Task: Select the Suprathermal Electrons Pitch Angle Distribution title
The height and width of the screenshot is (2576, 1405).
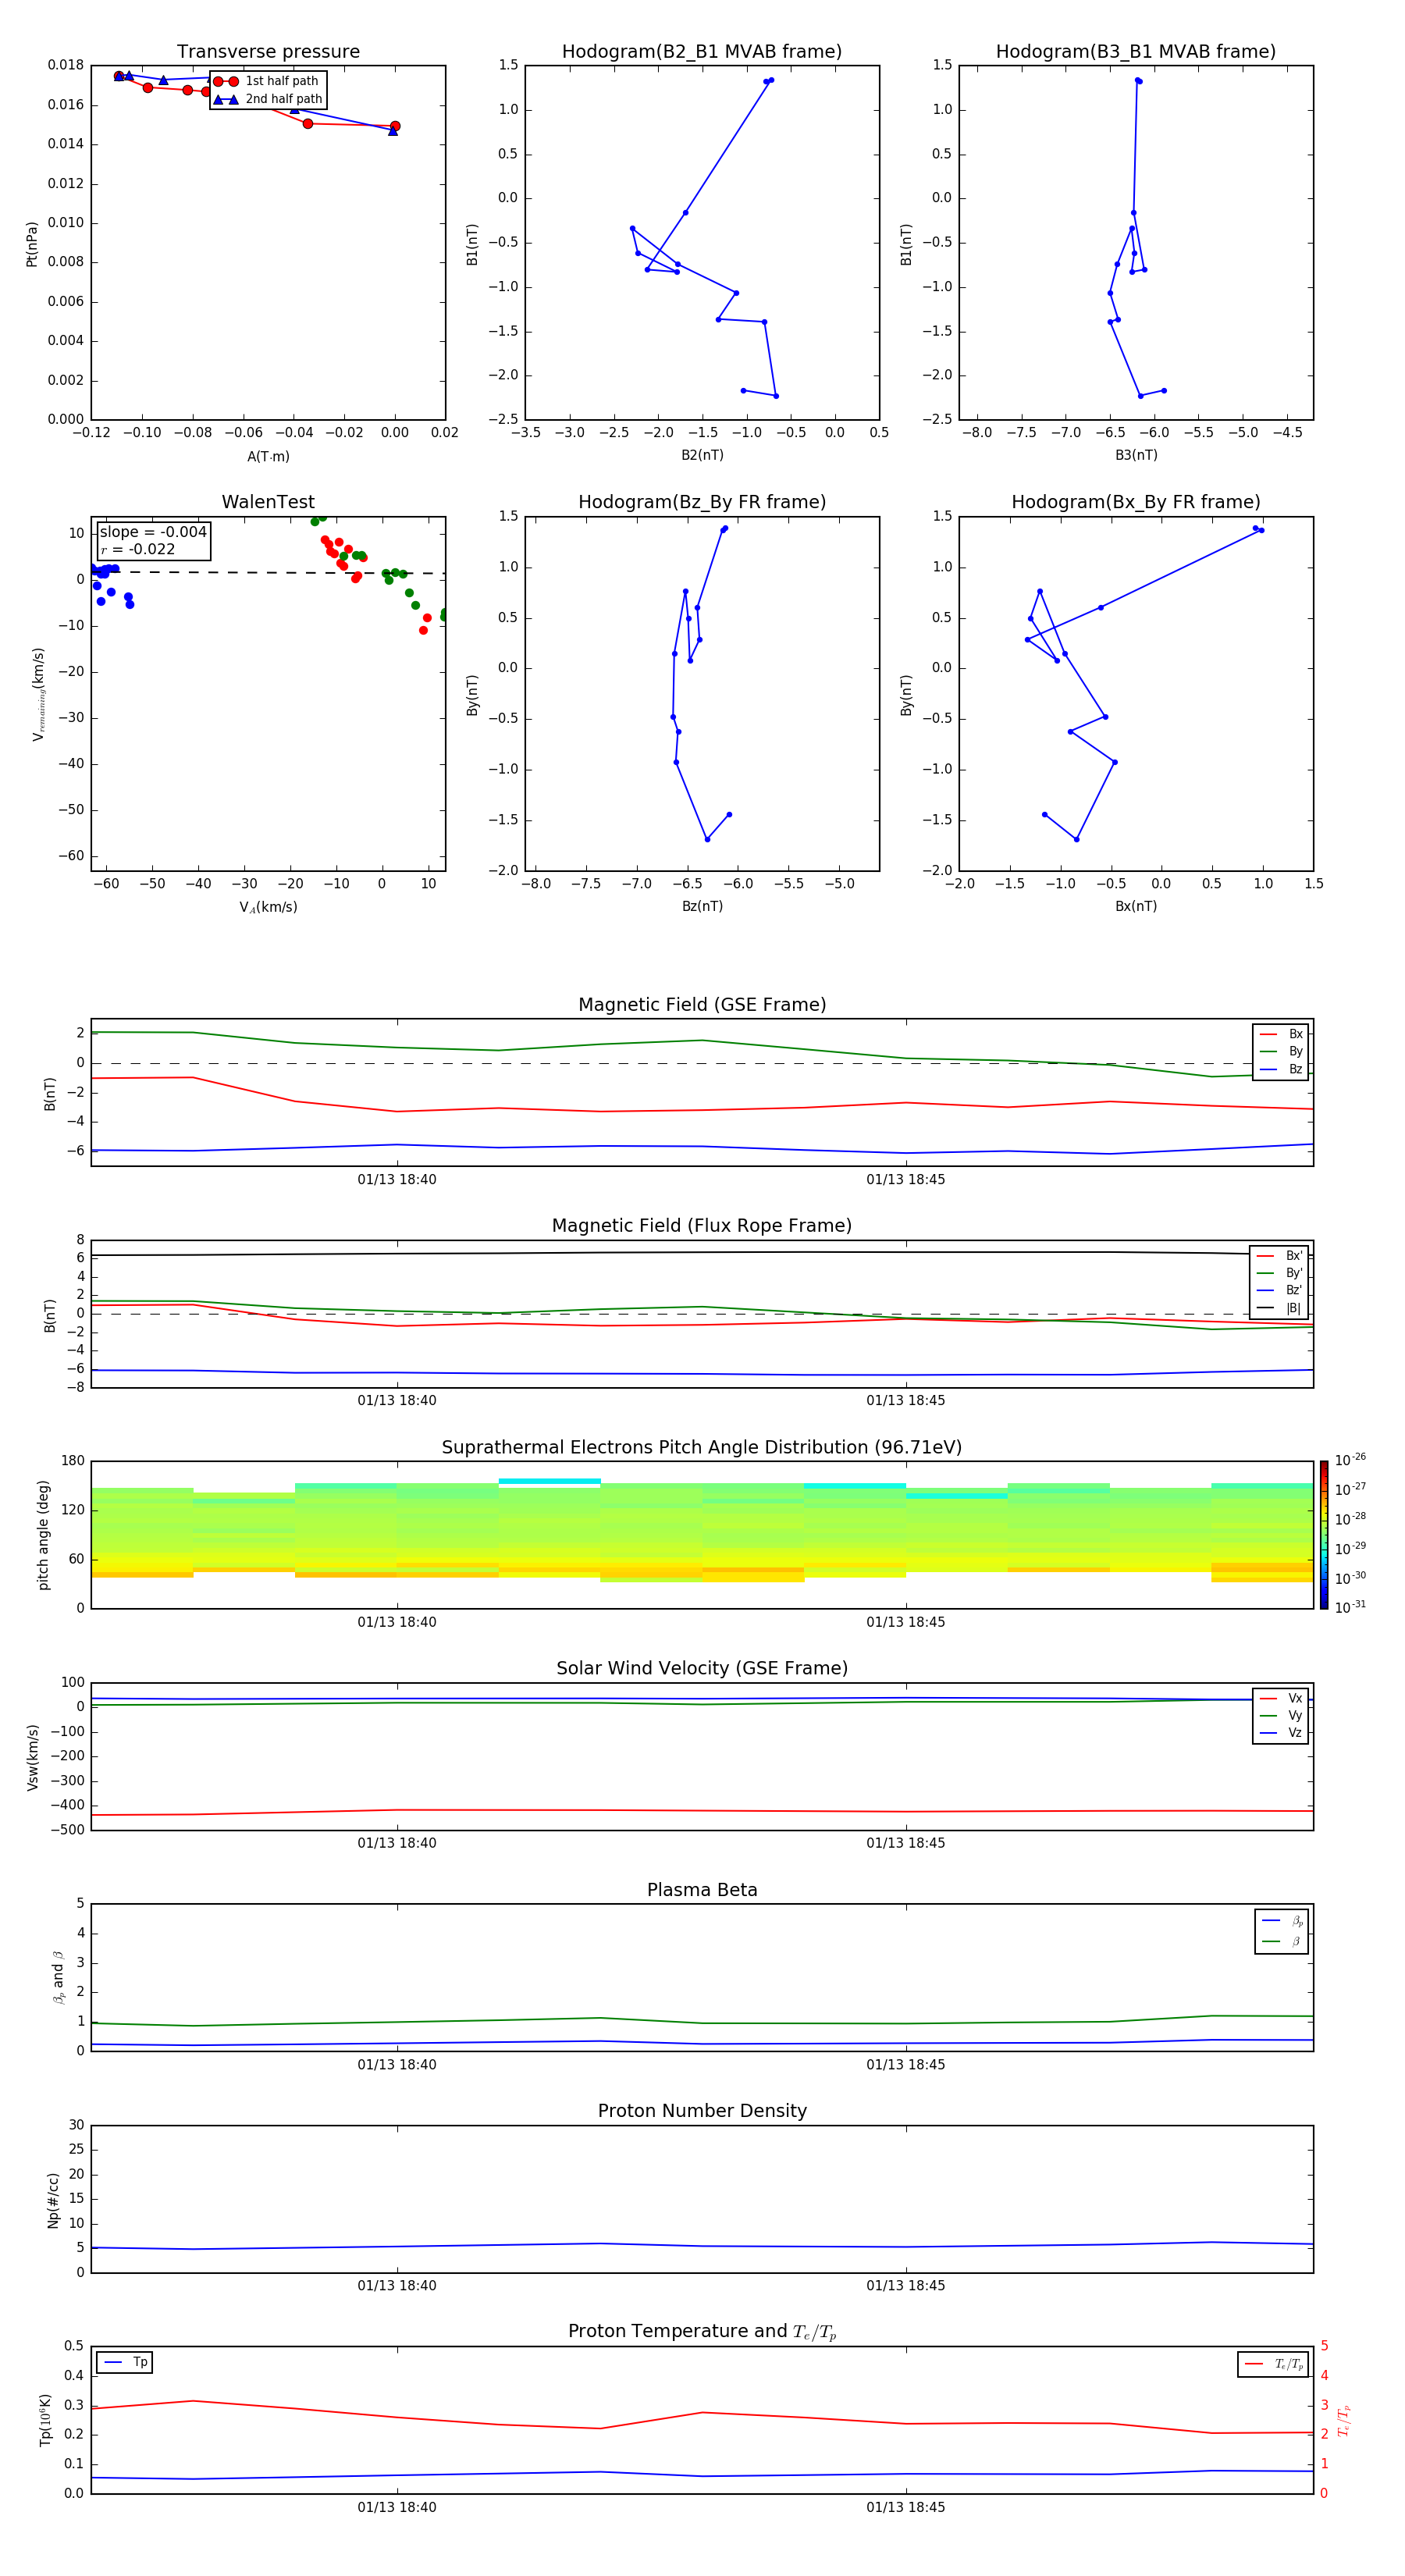Action: (702, 1448)
